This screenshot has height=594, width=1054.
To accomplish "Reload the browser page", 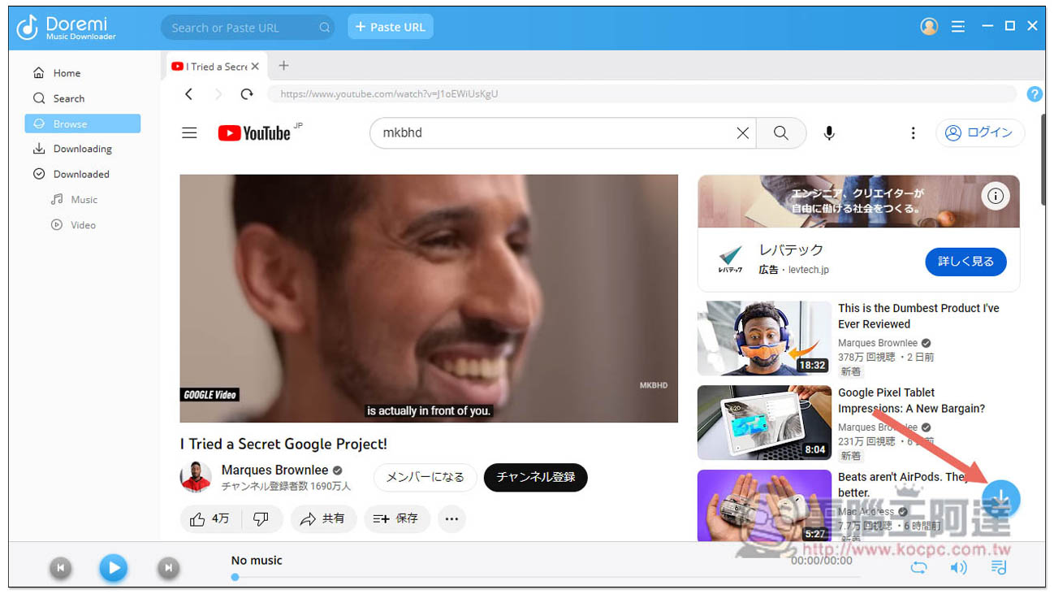I will [x=247, y=94].
